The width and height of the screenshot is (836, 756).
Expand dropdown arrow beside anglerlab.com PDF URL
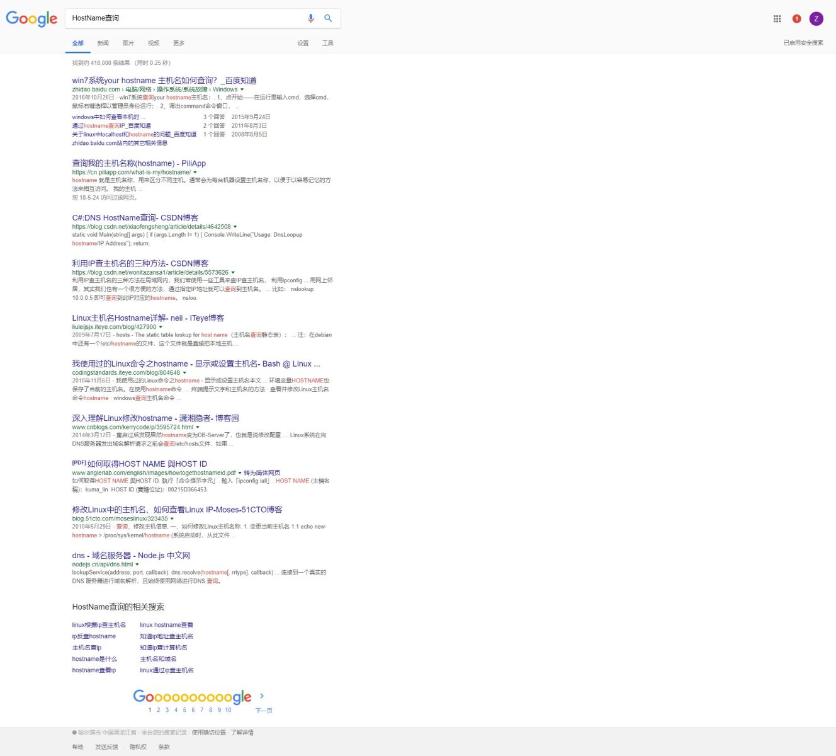(240, 473)
